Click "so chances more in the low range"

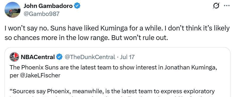(57, 38)
